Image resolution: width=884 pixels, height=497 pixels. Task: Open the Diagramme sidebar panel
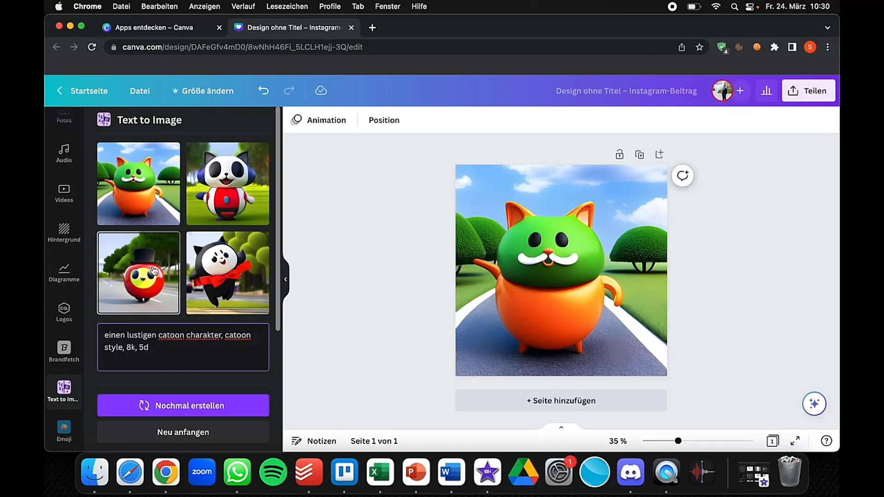click(x=64, y=273)
